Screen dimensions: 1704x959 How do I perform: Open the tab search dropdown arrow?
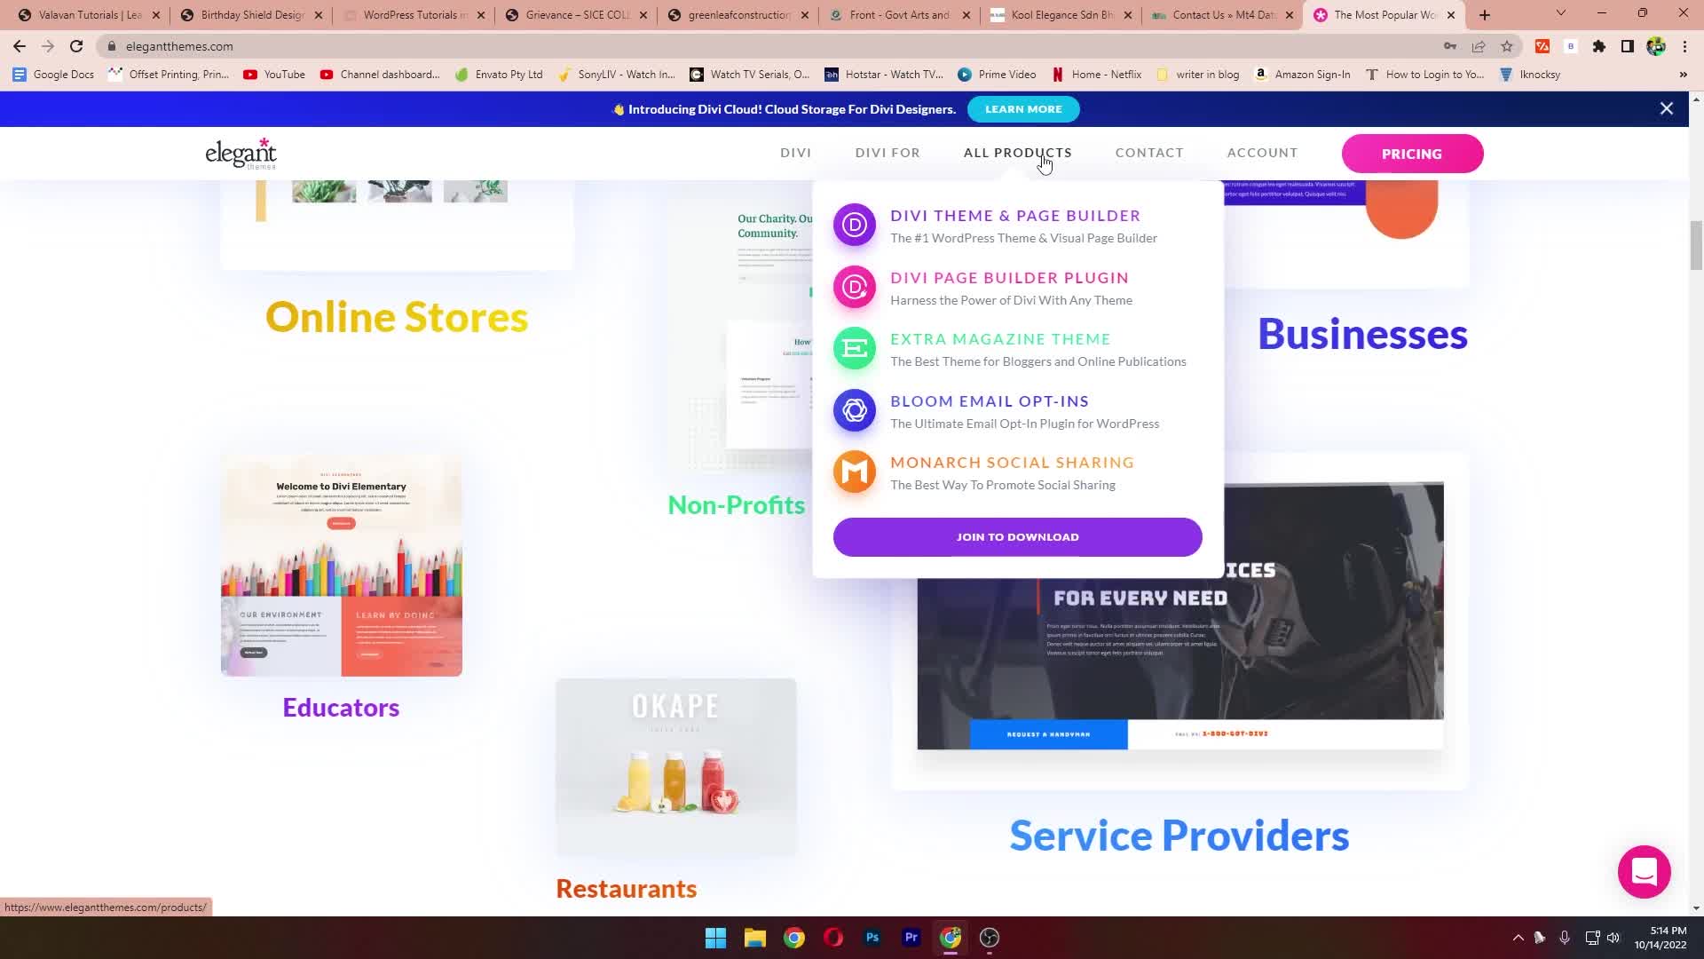[x=1560, y=13]
